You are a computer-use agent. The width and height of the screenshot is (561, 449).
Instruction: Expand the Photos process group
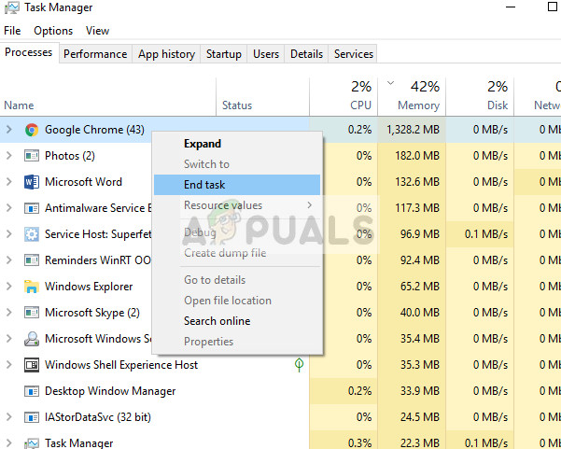click(9, 156)
